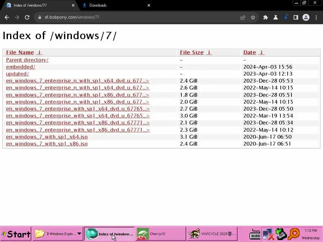323x242 pixels.
Task: Open the Chrome Labs flask icon
Action: click(275, 18)
